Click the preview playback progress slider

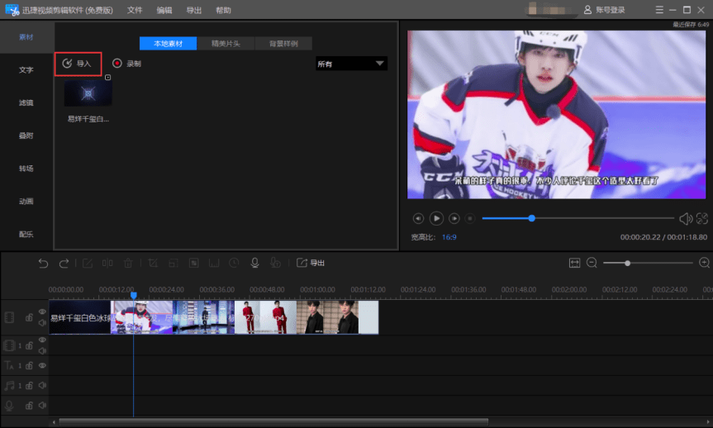click(x=578, y=218)
